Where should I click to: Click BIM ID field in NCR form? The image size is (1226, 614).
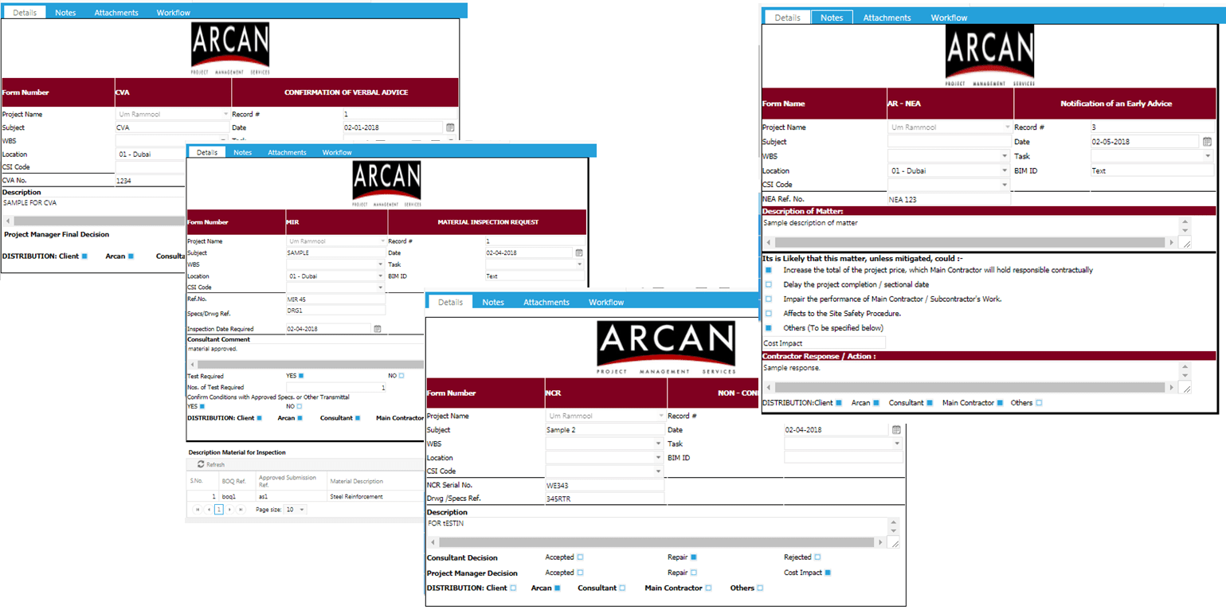tap(844, 457)
